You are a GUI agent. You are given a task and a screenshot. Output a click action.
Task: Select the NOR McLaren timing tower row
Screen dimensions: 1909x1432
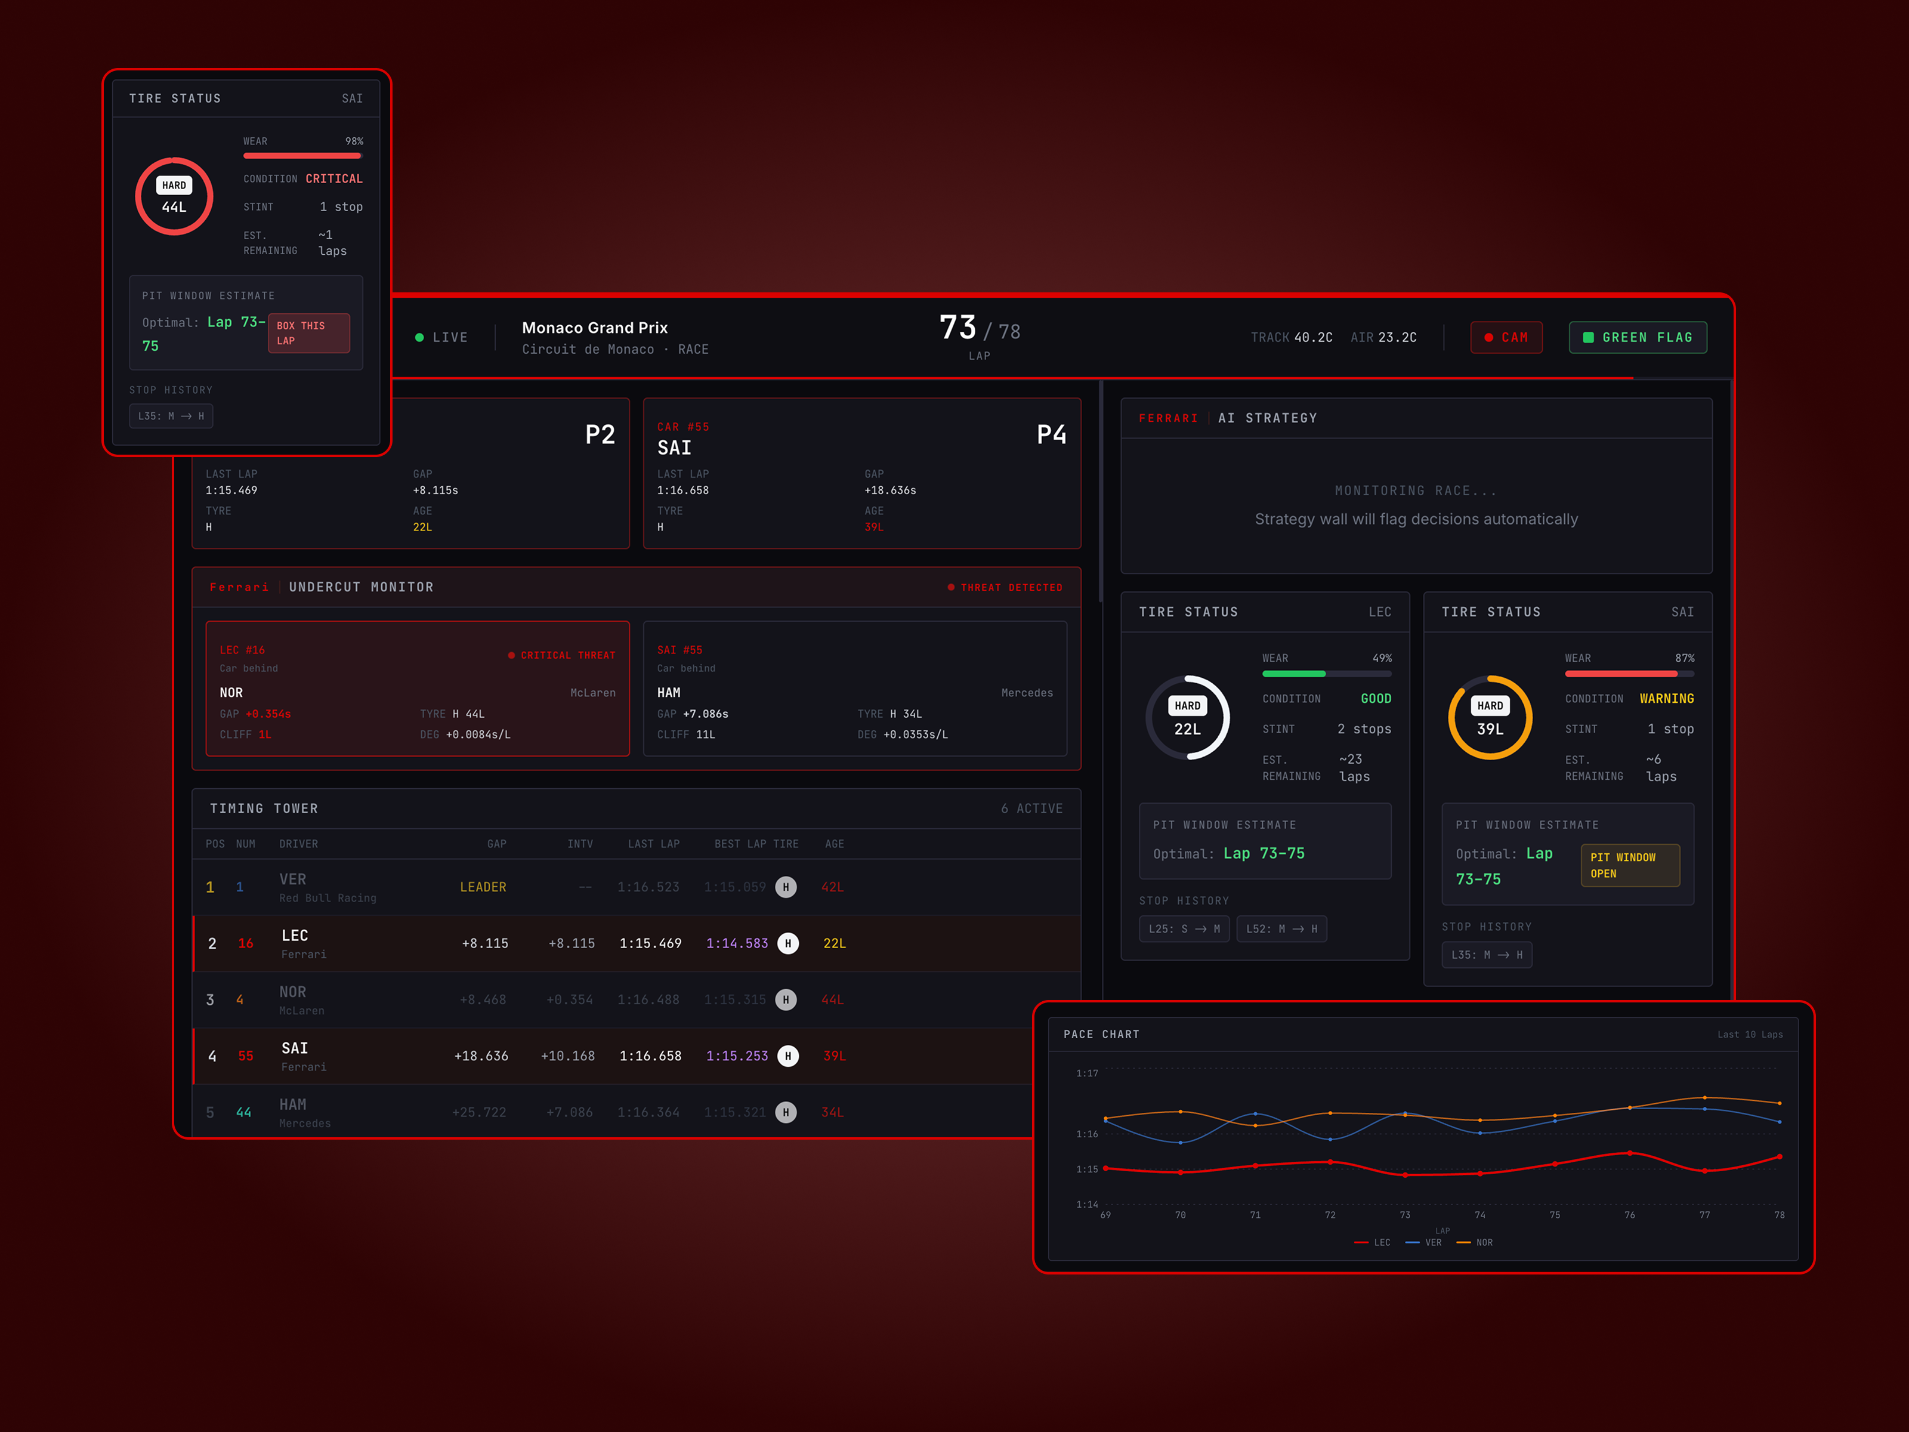click(x=637, y=999)
